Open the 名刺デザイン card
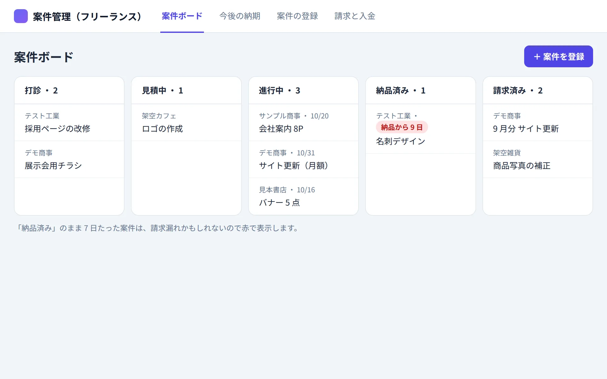 [x=420, y=129]
